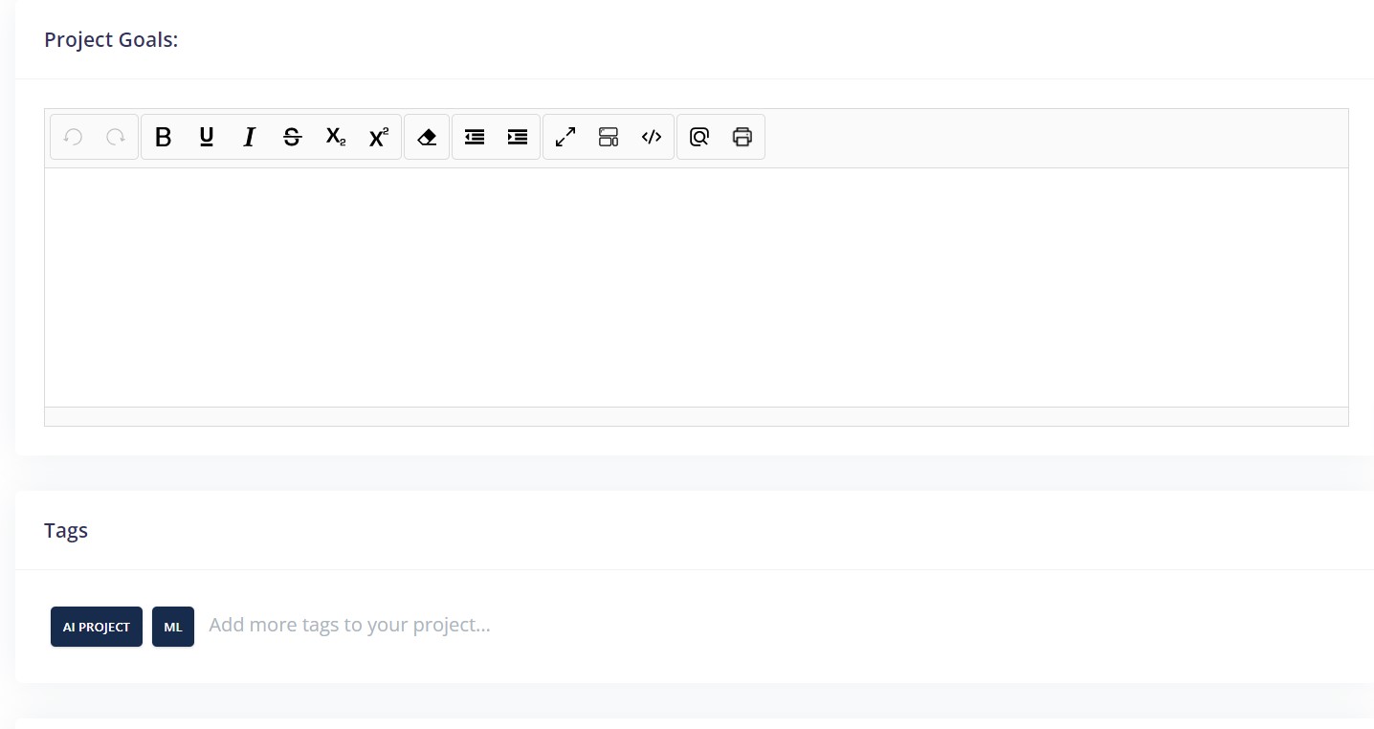
Task: Print the editor contents
Action: (x=742, y=137)
